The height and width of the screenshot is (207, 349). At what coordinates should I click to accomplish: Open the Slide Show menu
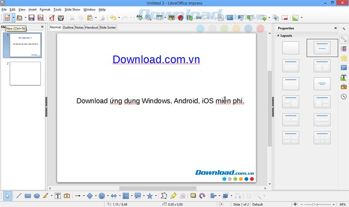73,10
